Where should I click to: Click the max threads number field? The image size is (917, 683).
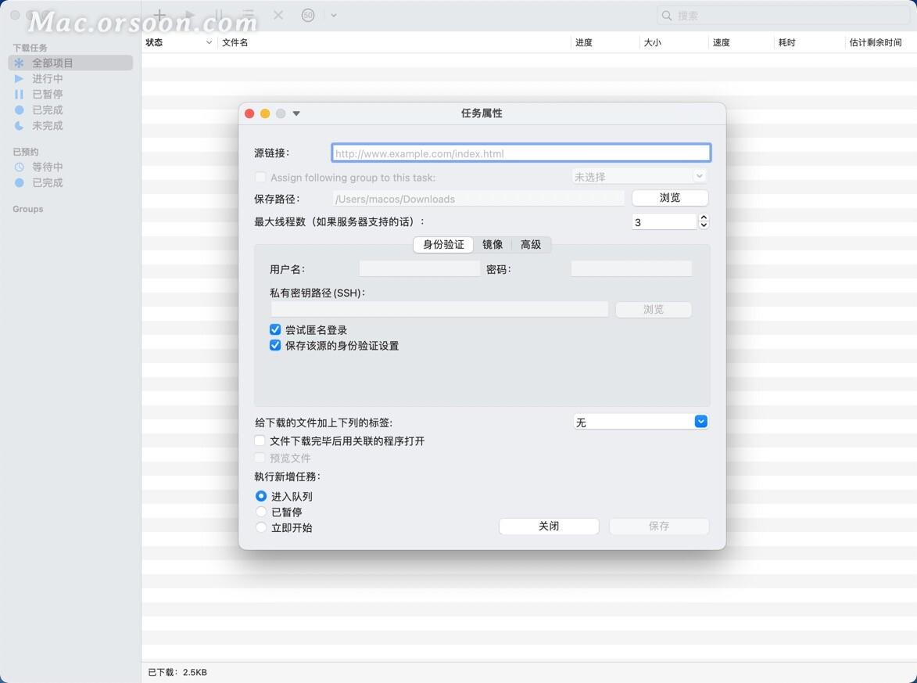click(664, 222)
